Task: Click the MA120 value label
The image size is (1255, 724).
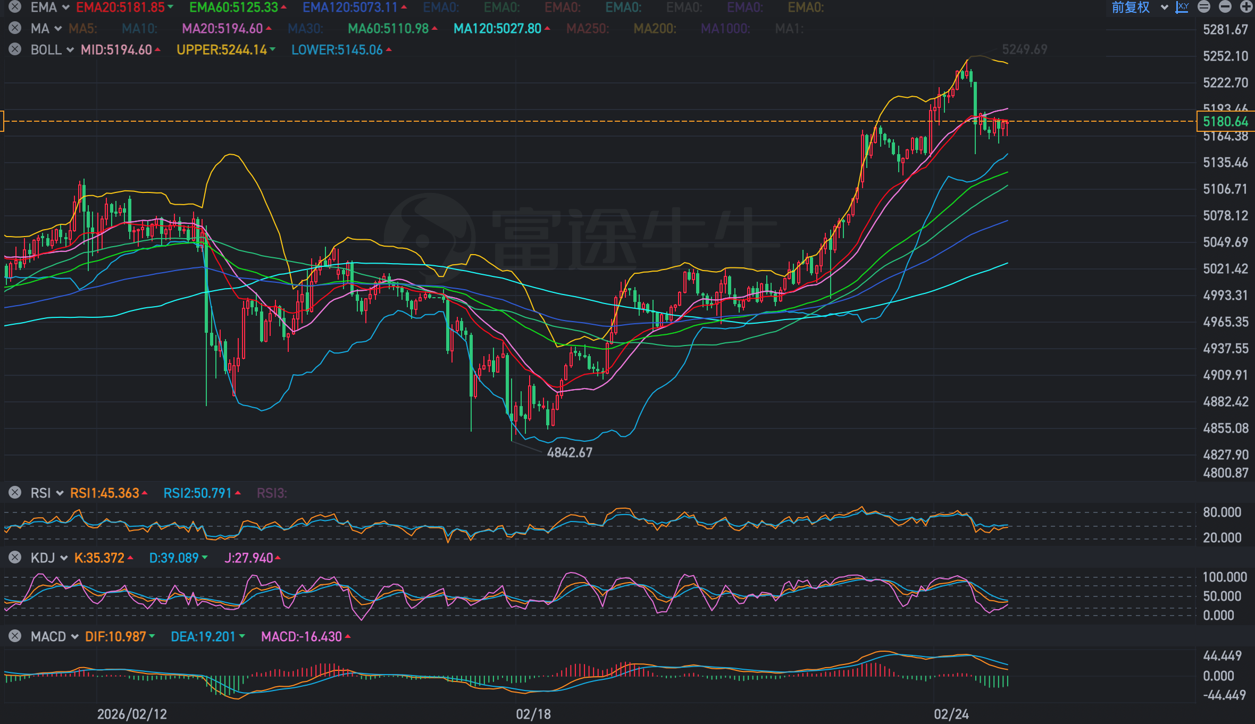Action: click(497, 29)
